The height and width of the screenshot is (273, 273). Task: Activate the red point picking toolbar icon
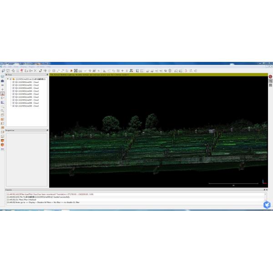[21, 71]
